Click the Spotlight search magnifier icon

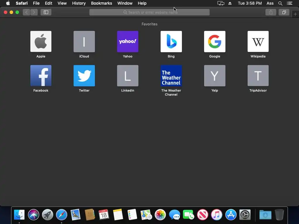pyautogui.click(x=280, y=3)
